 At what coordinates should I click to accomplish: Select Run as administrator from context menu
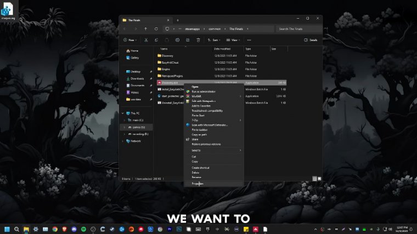[x=204, y=92]
